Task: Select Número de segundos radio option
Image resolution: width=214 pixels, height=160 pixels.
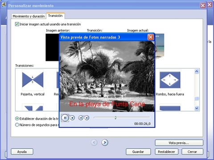Action: (17, 125)
